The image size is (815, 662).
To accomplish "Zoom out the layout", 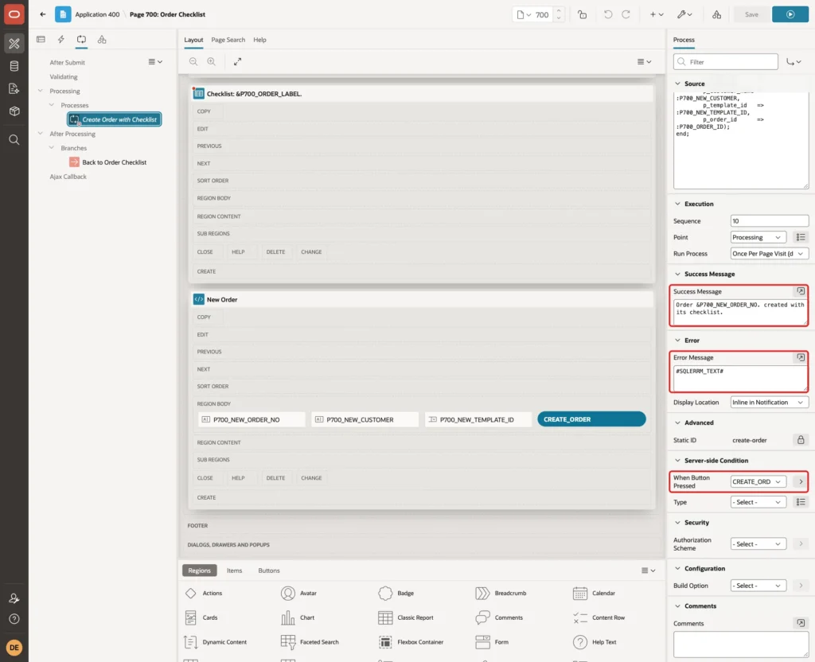I will (x=193, y=61).
